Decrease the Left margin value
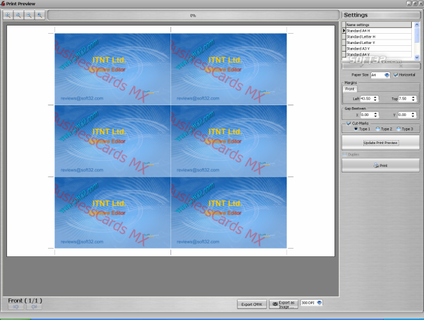Image resolution: width=424 pixels, height=320 pixels. [x=375, y=100]
